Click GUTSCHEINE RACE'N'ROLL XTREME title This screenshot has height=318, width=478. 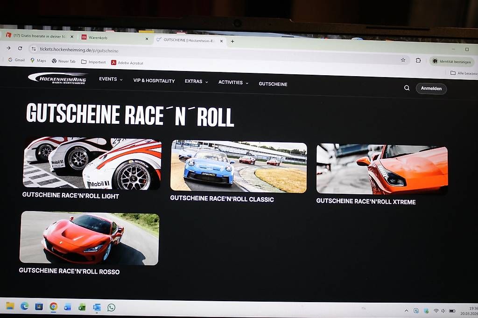(x=366, y=201)
